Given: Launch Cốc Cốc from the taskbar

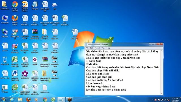Looking at the screenshot, I should coord(53,99).
